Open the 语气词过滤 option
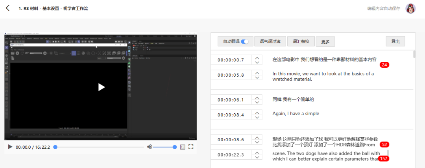This screenshot has height=168, width=425. [270, 42]
